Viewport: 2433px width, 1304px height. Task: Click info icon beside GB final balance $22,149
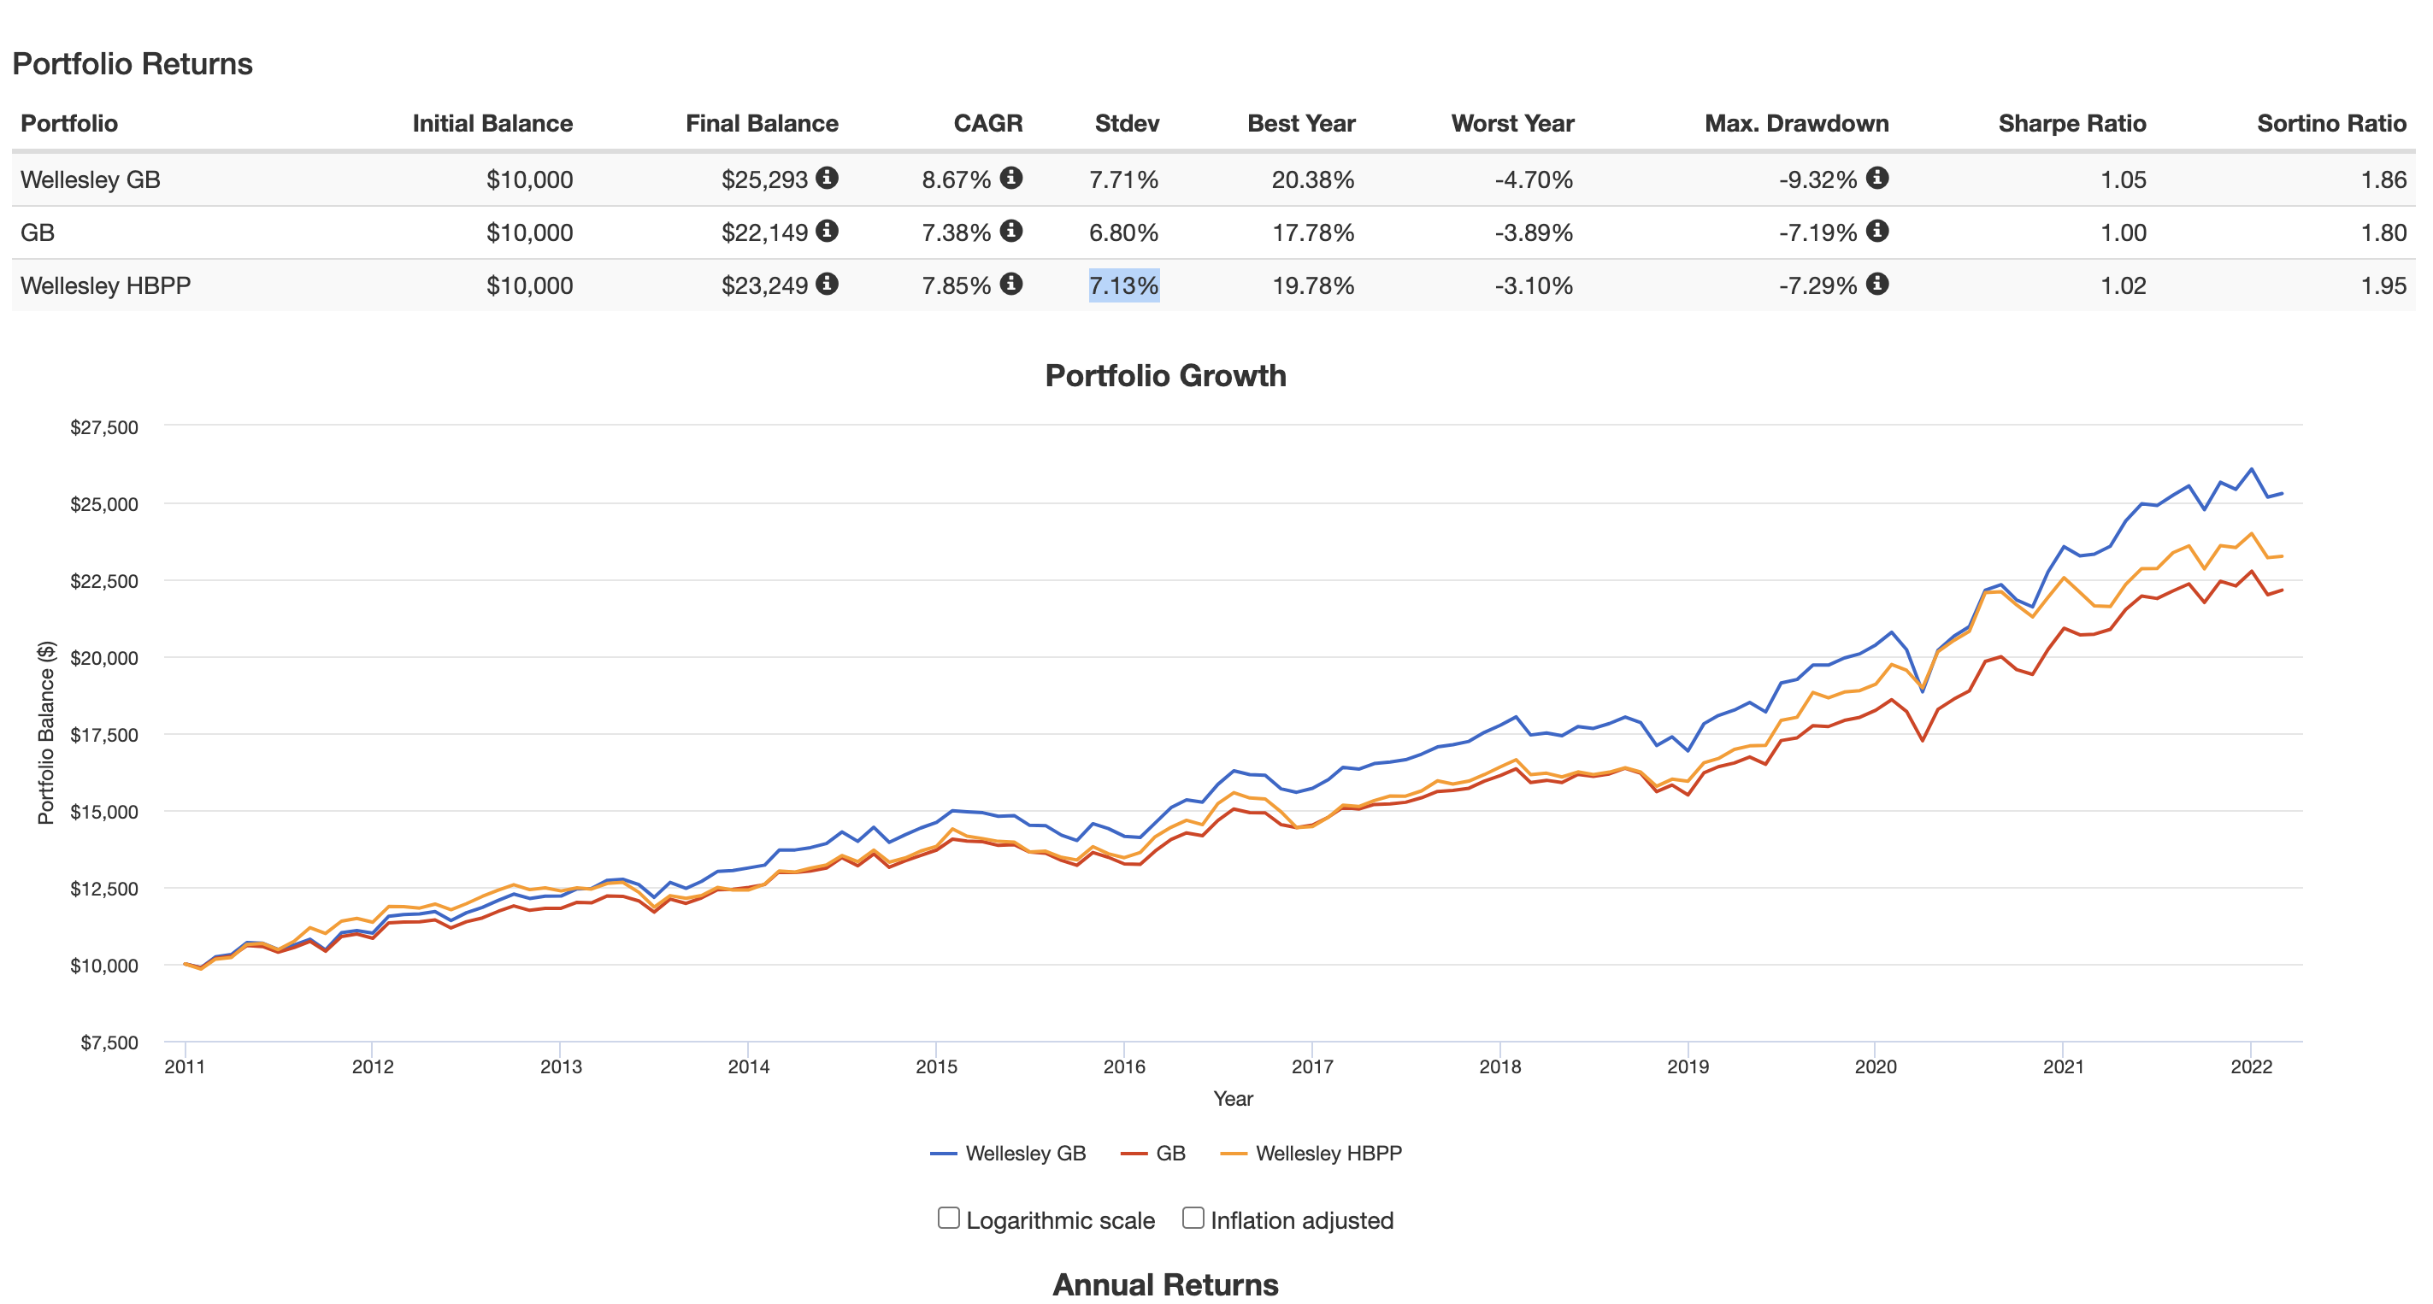[x=827, y=231]
